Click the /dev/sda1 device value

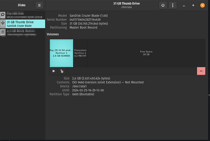point(79,86)
